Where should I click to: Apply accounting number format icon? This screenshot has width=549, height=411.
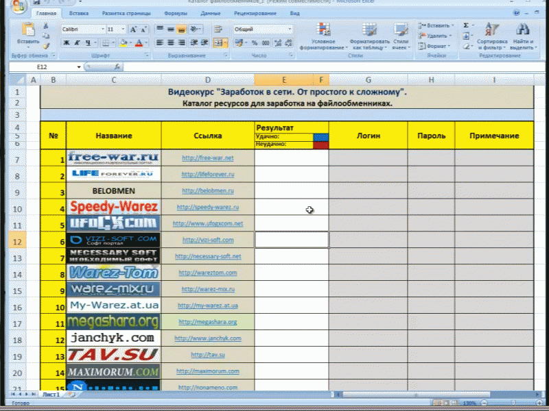click(x=239, y=42)
